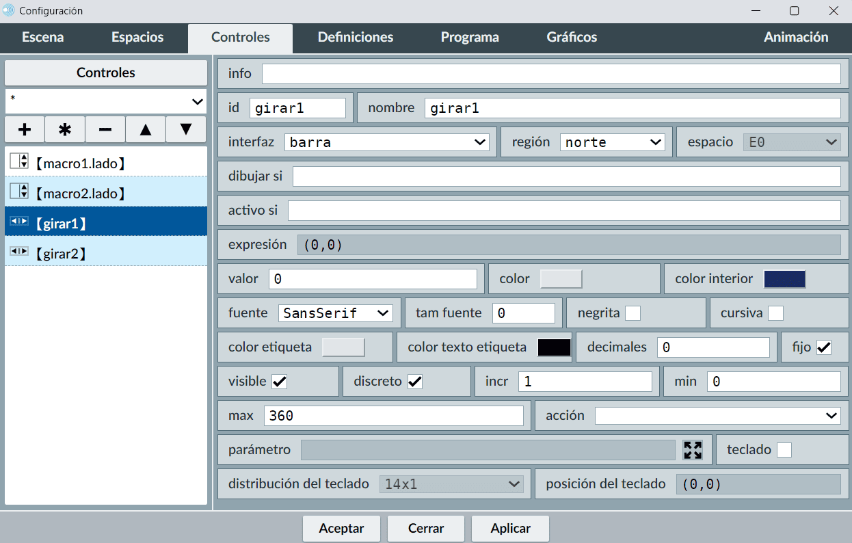The width and height of the screenshot is (852, 543).
Task: Select the girar2 scrollbar icon in list
Action: click(x=18, y=252)
